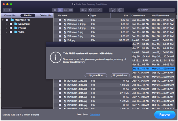This screenshot has width=178, height=121.
Task: Focus the Search input field
Action: click(x=156, y=10)
